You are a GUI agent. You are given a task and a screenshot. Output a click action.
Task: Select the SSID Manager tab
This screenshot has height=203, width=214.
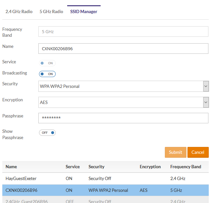(x=84, y=11)
